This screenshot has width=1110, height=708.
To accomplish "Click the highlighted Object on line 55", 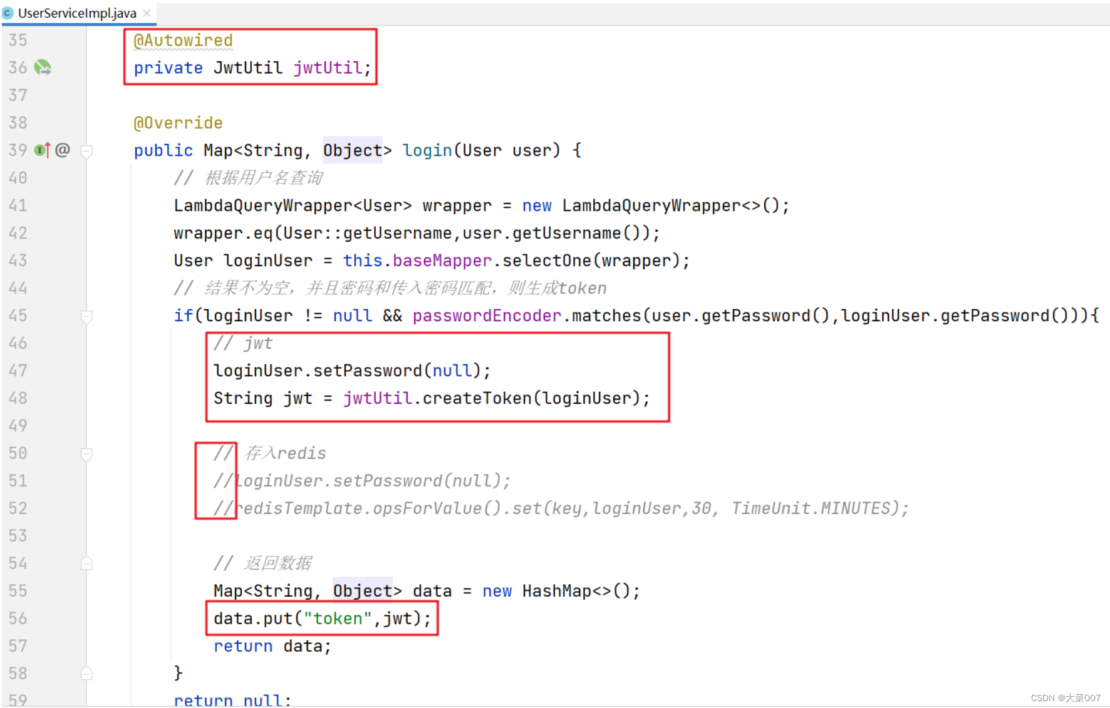I will pos(362,591).
